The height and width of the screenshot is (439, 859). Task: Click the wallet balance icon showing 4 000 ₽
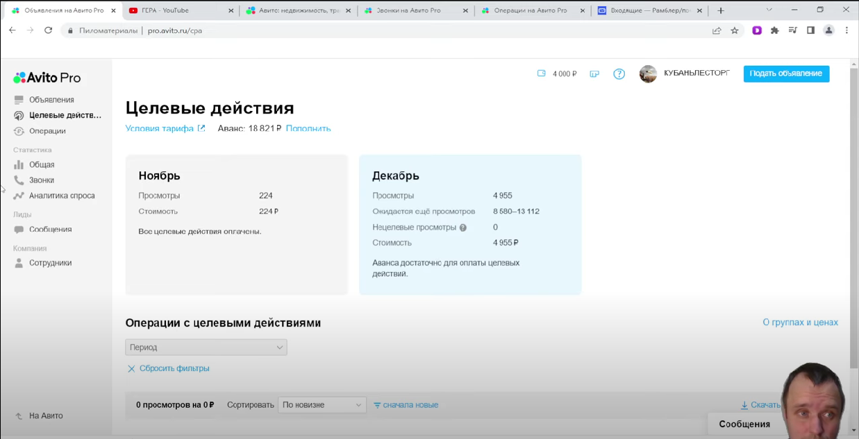[542, 74]
